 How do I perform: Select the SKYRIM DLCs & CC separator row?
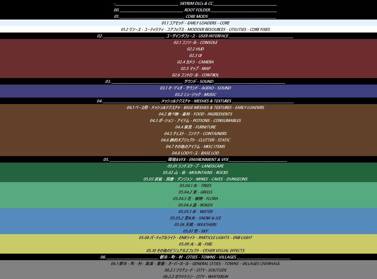(189, 3)
